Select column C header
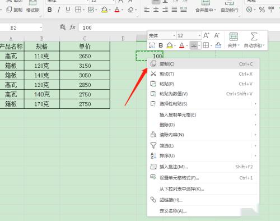280x221 pixels. coord(85,38)
